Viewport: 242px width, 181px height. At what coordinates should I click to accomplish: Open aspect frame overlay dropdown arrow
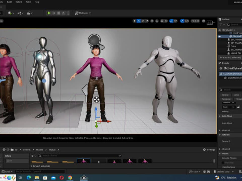tap(214, 23)
